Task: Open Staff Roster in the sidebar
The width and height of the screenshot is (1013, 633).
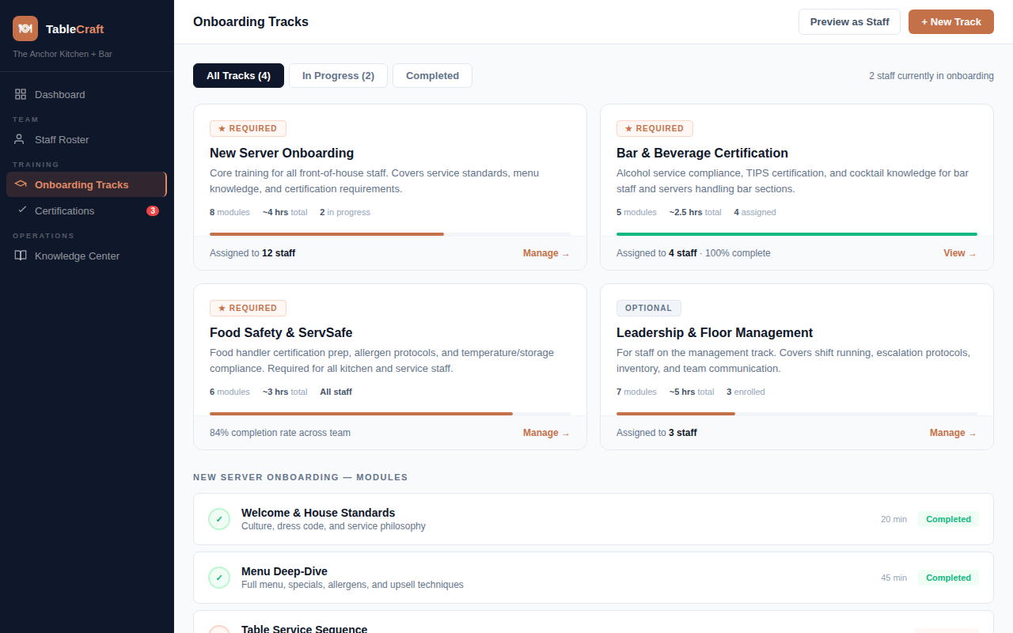Action: point(87,139)
